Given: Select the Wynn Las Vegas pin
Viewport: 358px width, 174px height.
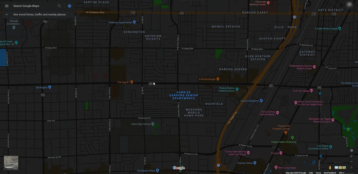Looking at the screenshot, I should [x=276, y=168].
